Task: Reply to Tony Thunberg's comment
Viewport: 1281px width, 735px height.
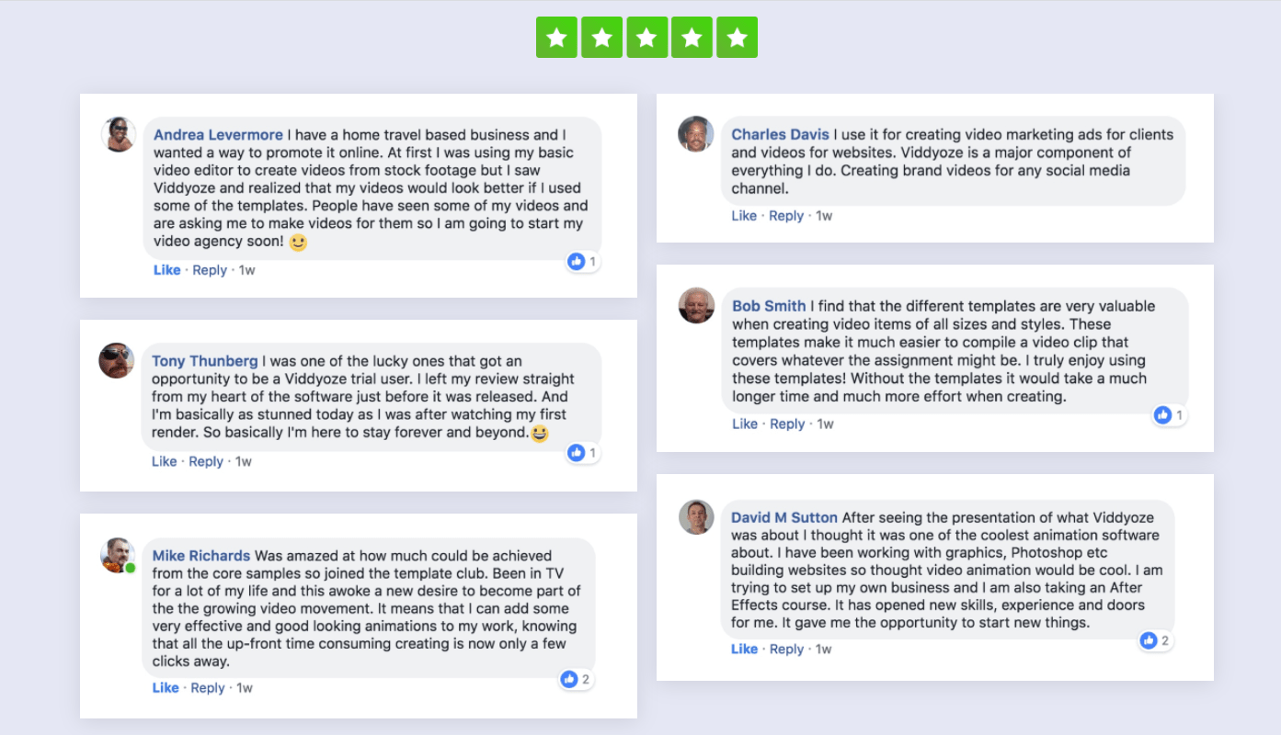Action: [206, 461]
